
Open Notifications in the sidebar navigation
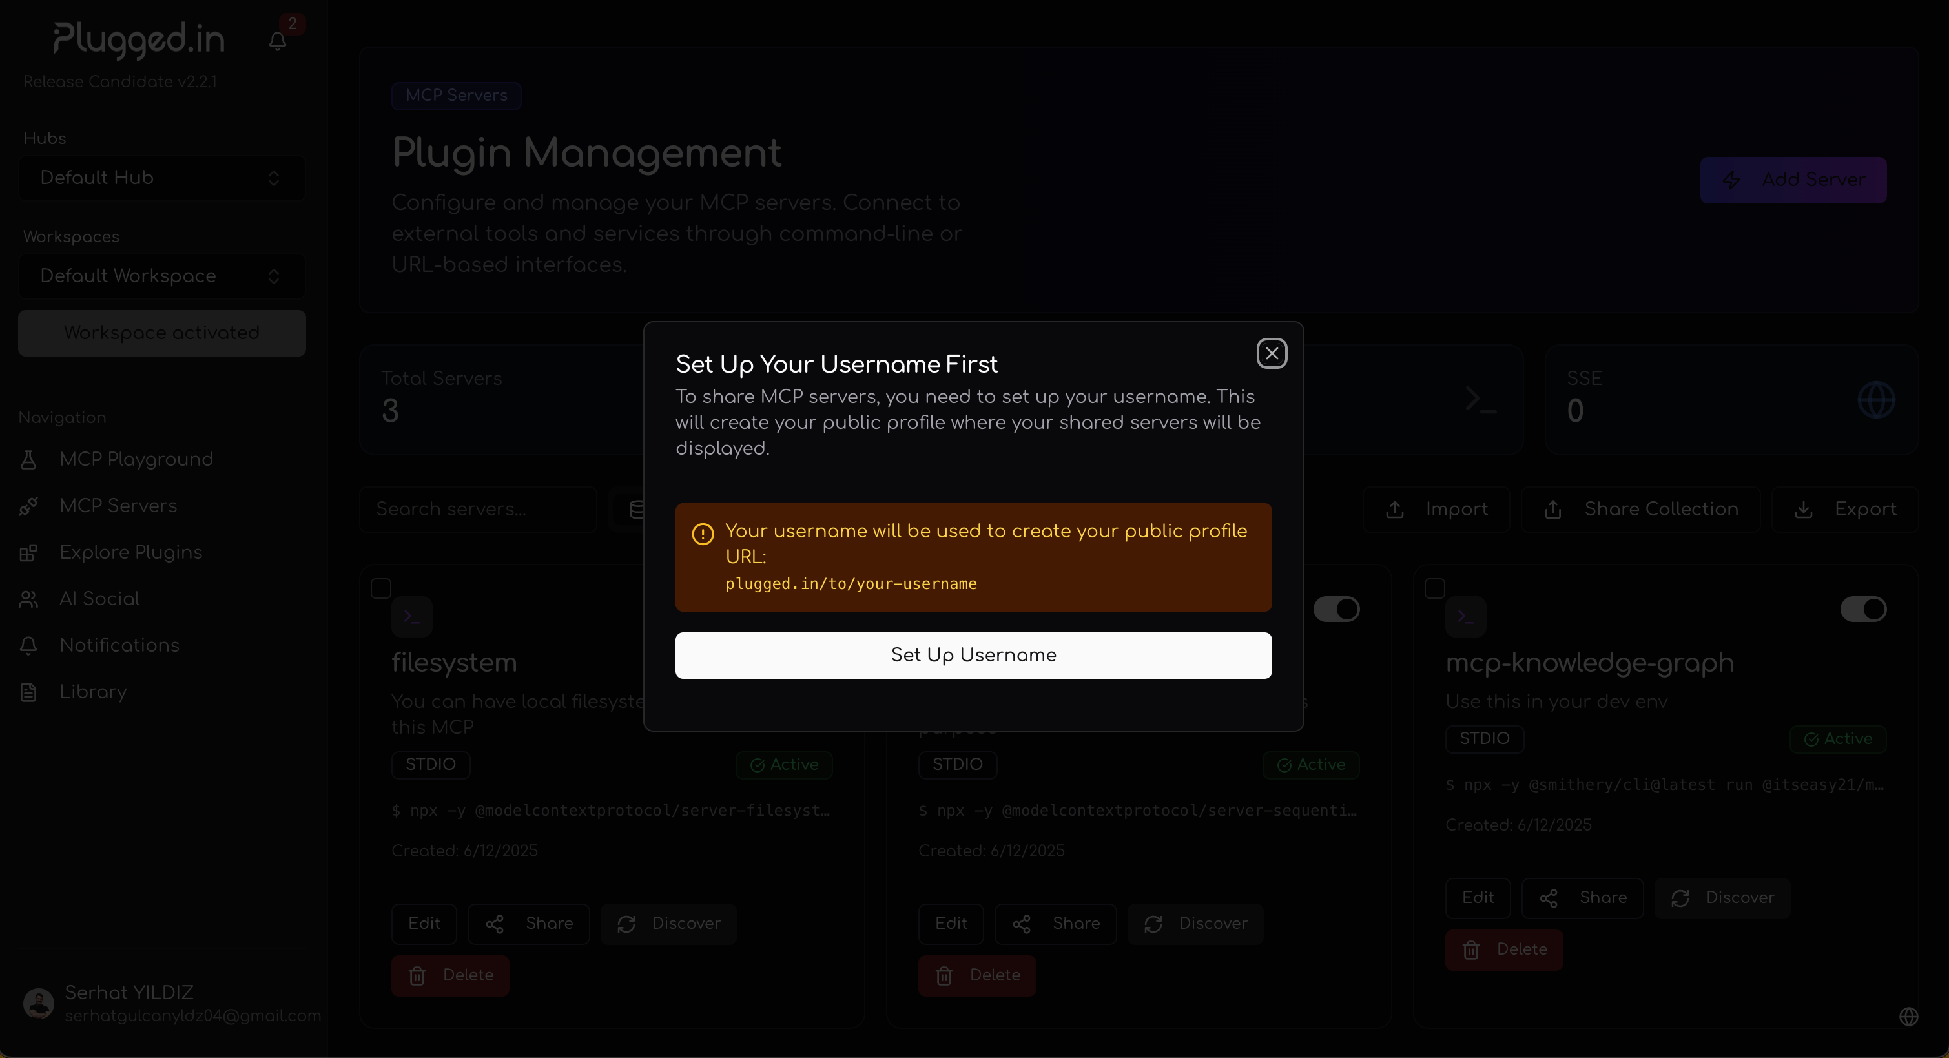click(119, 645)
